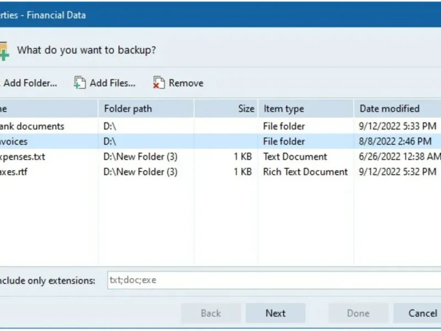This screenshot has height=331, width=441.
Task: Sort by Size column header
Action: 226,108
